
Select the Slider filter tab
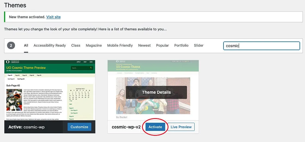199,46
